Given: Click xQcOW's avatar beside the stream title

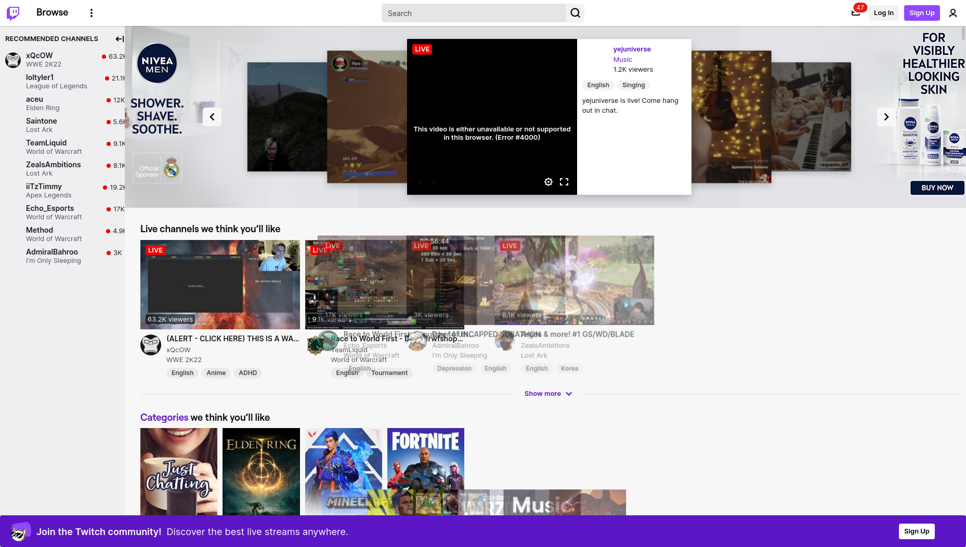Looking at the screenshot, I should coord(151,345).
